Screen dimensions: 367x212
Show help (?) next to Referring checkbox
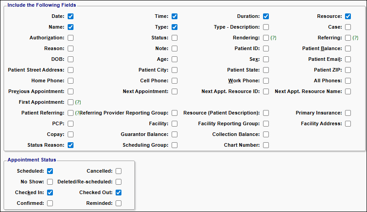click(355, 38)
